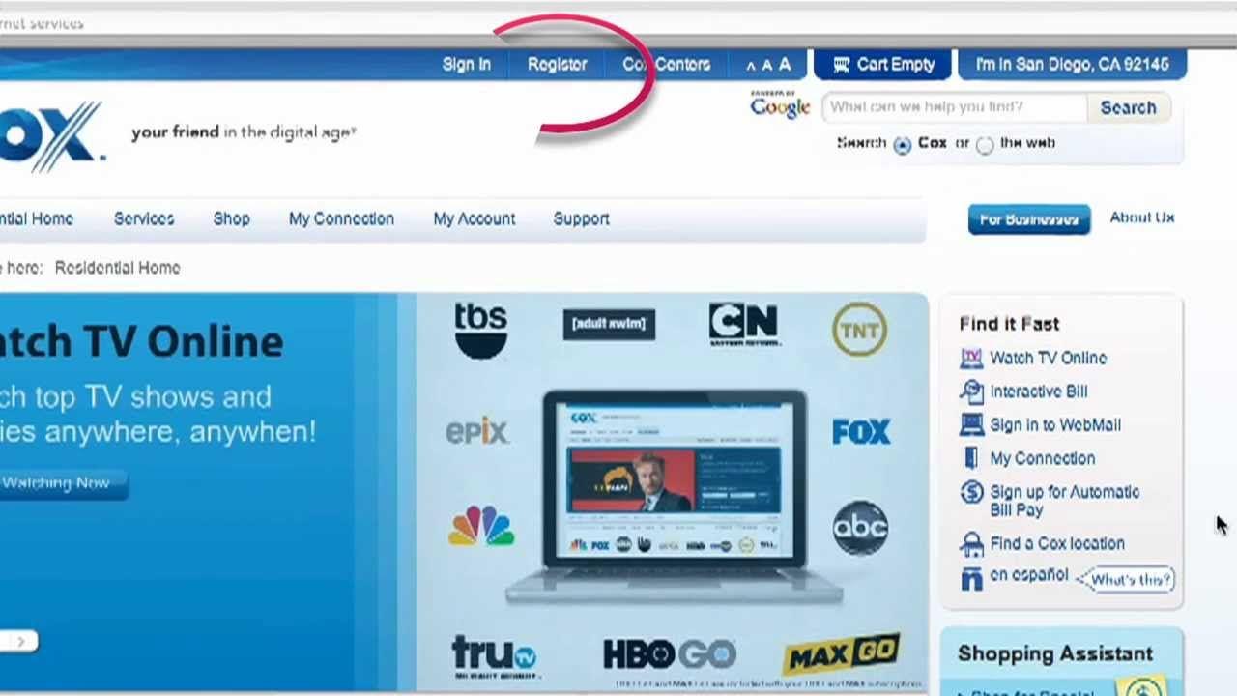Click Sign up for Automatic Bill Pay

click(x=1064, y=501)
